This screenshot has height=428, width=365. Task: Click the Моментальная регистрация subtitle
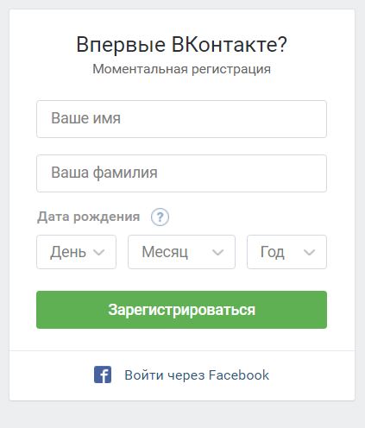tap(181, 69)
